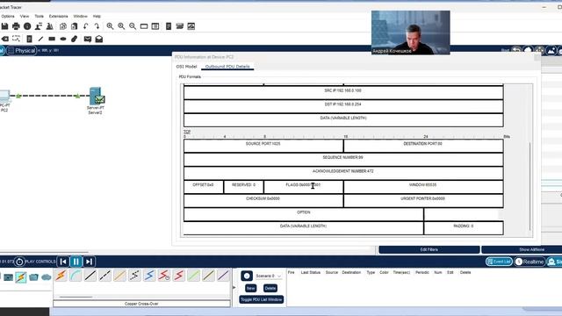Image resolution: width=562 pixels, height=316 pixels.
Task: Switch to Physical workspace view
Action: (21, 51)
